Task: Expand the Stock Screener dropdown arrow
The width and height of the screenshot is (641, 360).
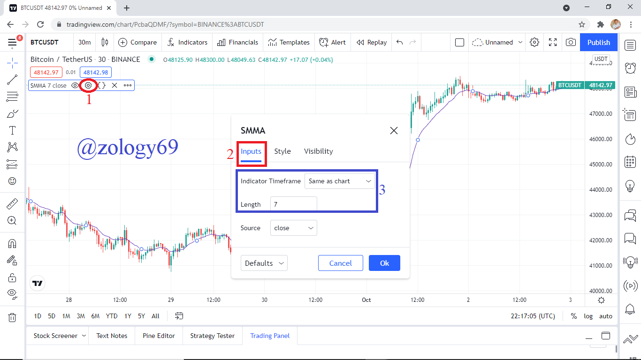Action: pyautogui.click(x=84, y=336)
